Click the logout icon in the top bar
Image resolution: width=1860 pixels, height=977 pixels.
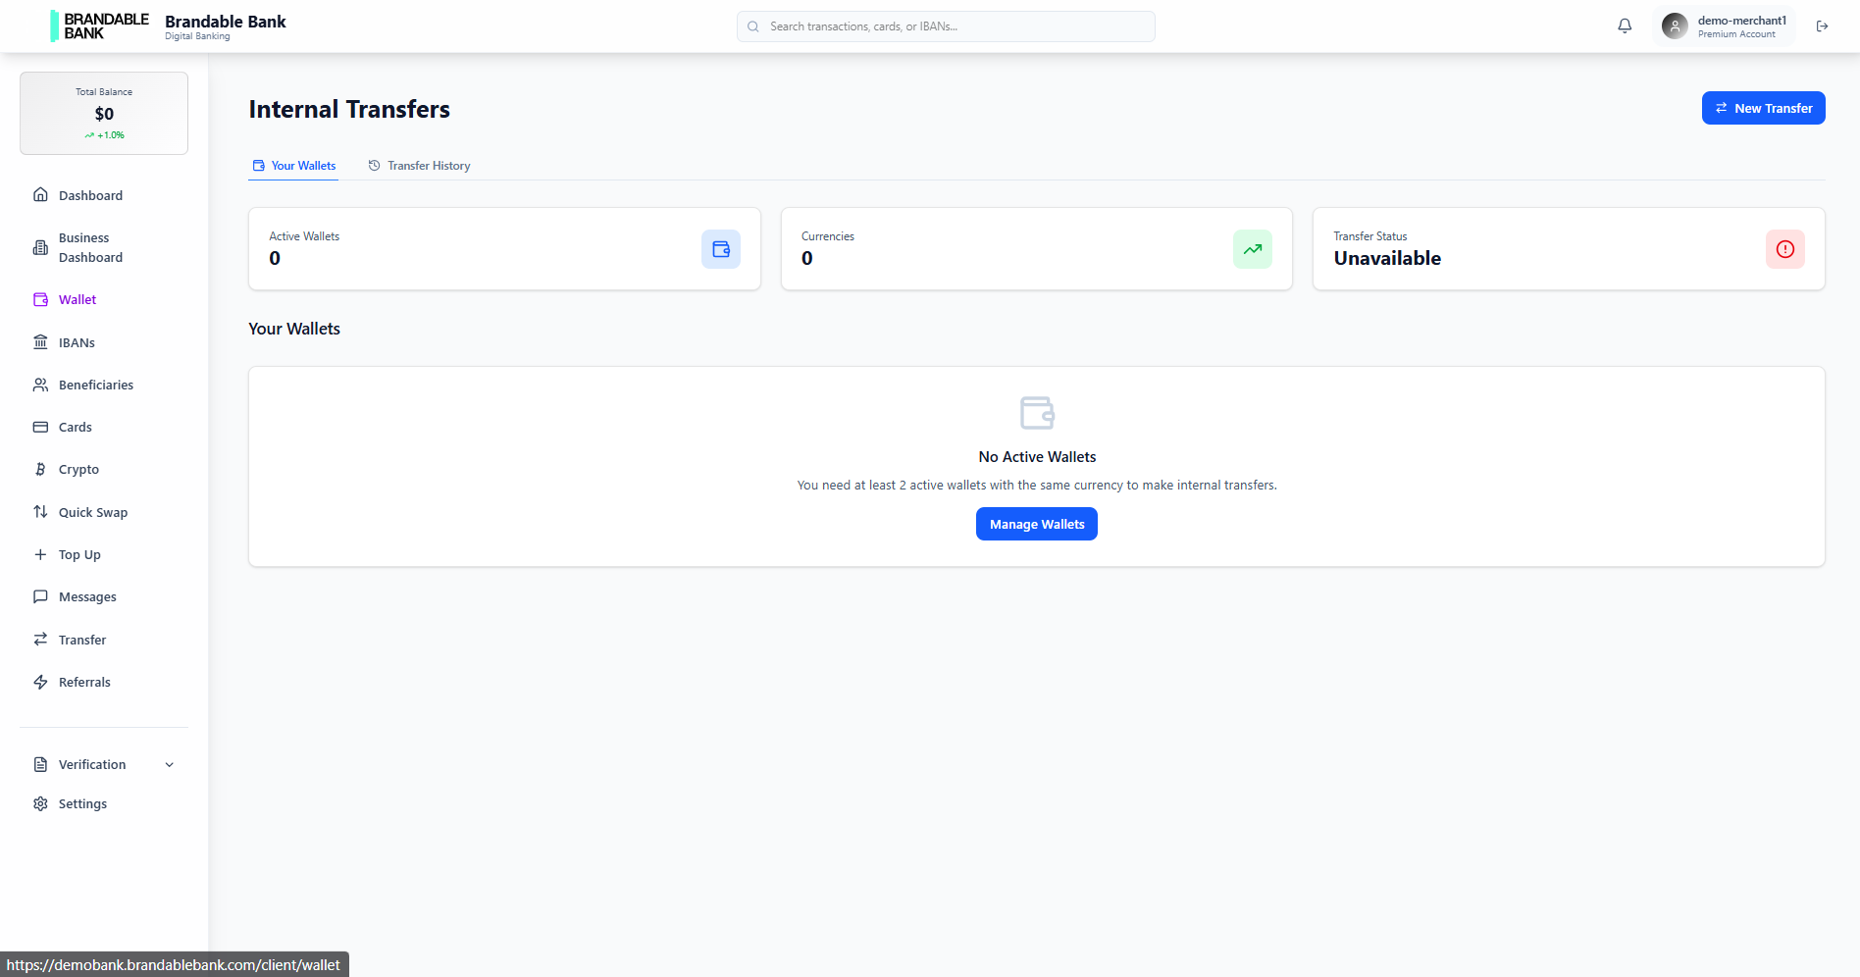pos(1823,26)
